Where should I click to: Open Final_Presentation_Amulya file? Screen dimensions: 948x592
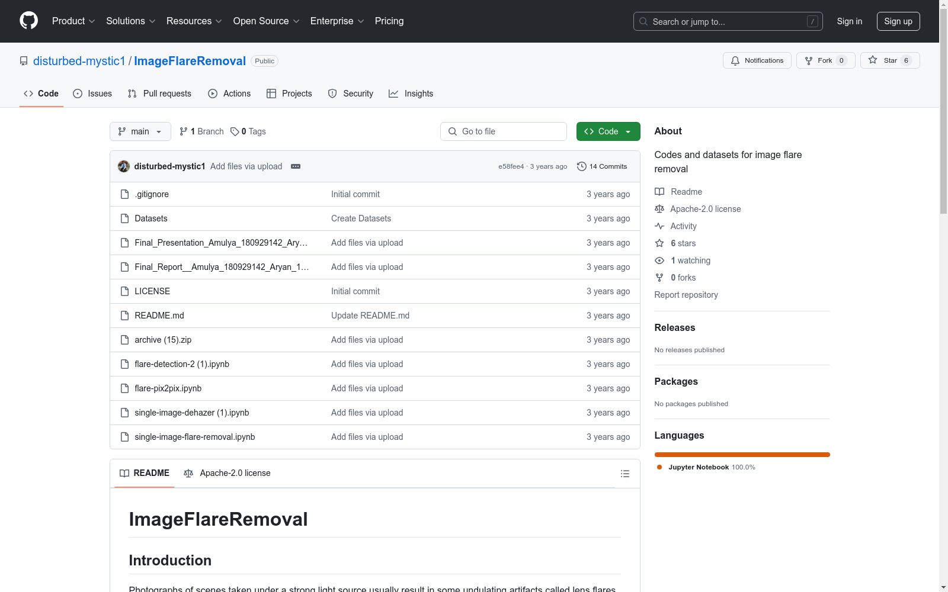(x=221, y=243)
